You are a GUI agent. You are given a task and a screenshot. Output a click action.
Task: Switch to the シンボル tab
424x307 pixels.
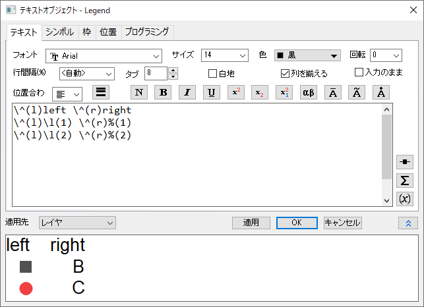click(60, 32)
